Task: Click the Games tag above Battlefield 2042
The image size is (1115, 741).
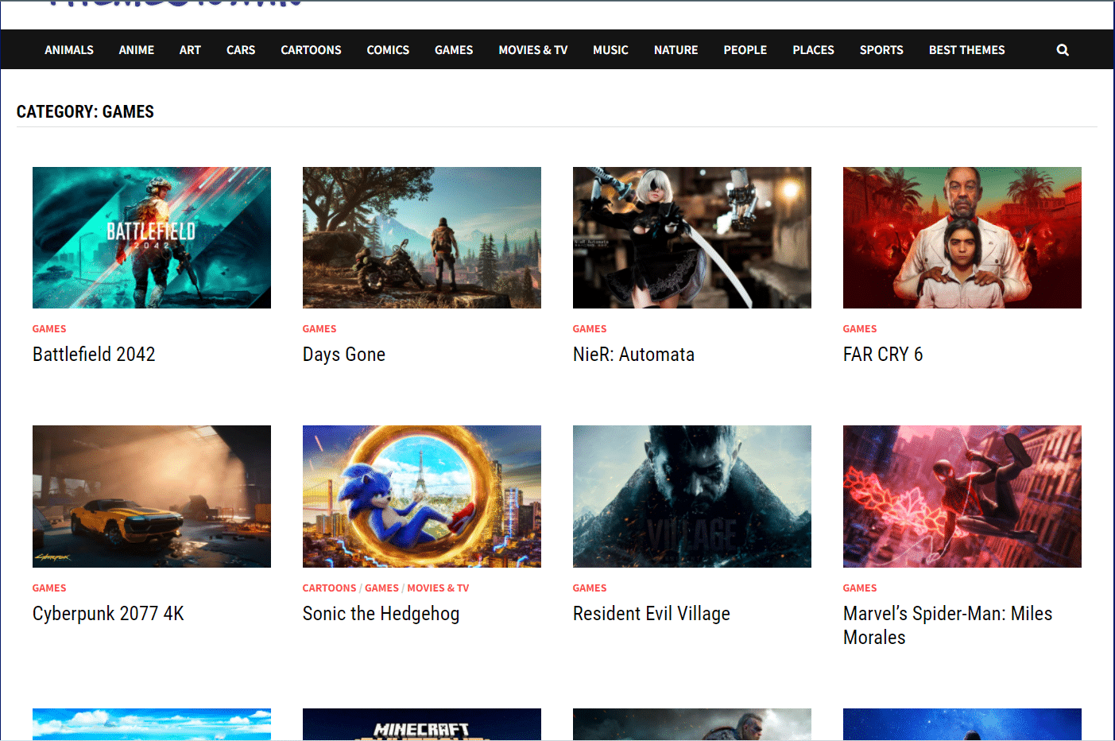Action: tap(49, 329)
